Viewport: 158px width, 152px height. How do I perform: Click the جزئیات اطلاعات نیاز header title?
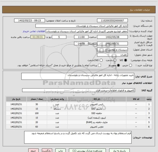(140, 10)
